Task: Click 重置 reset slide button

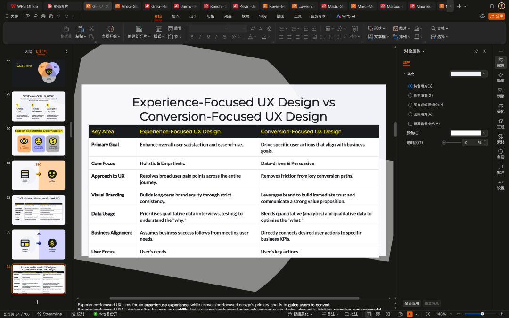Action: click(175, 29)
